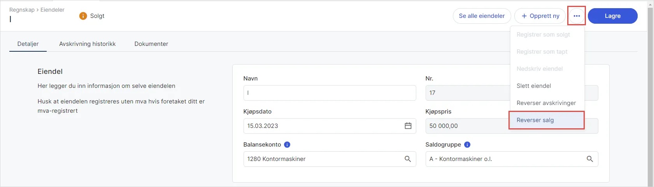This screenshot has height=187, width=654.
Task: Click the Eiendeler breadcrumb link
Action: 53,10
